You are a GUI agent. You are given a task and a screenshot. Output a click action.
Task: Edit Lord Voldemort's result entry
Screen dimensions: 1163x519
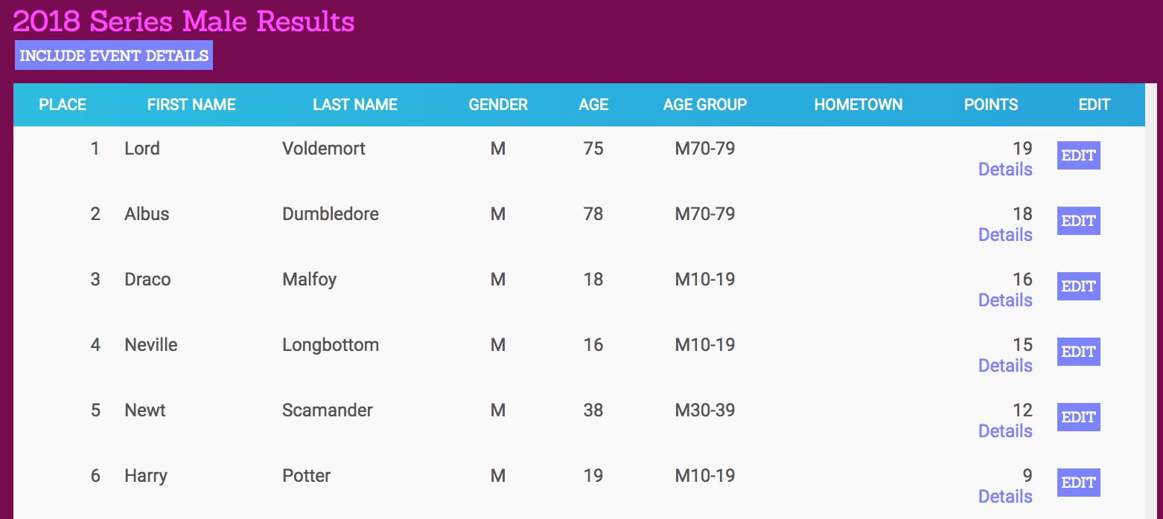pyautogui.click(x=1078, y=155)
